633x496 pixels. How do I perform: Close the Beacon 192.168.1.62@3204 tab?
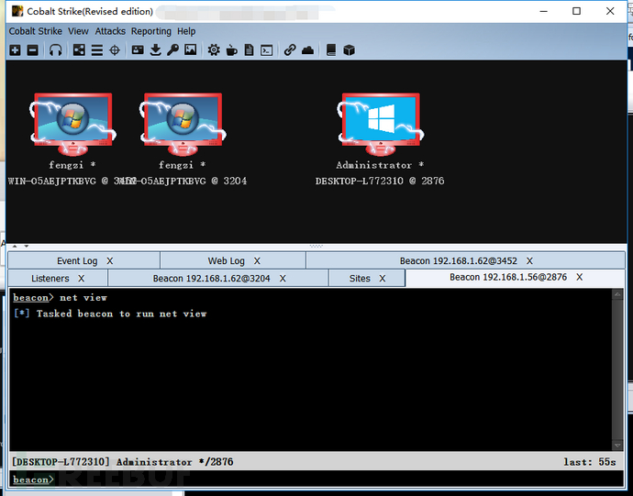click(x=283, y=279)
